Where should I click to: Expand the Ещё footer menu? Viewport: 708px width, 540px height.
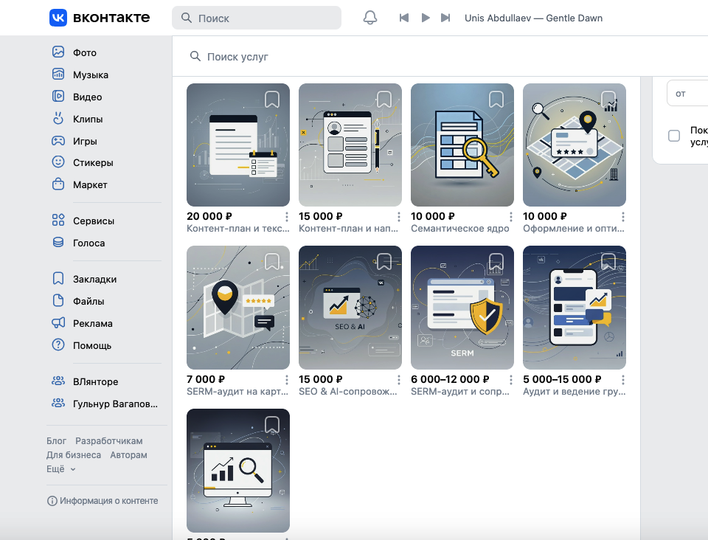pyautogui.click(x=61, y=468)
